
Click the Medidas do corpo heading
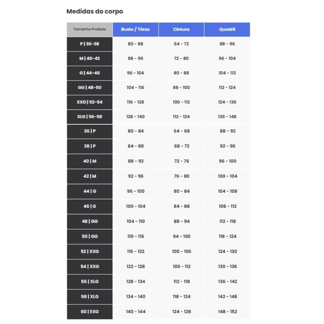[95, 11]
